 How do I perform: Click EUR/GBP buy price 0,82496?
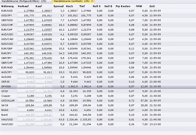44,49
